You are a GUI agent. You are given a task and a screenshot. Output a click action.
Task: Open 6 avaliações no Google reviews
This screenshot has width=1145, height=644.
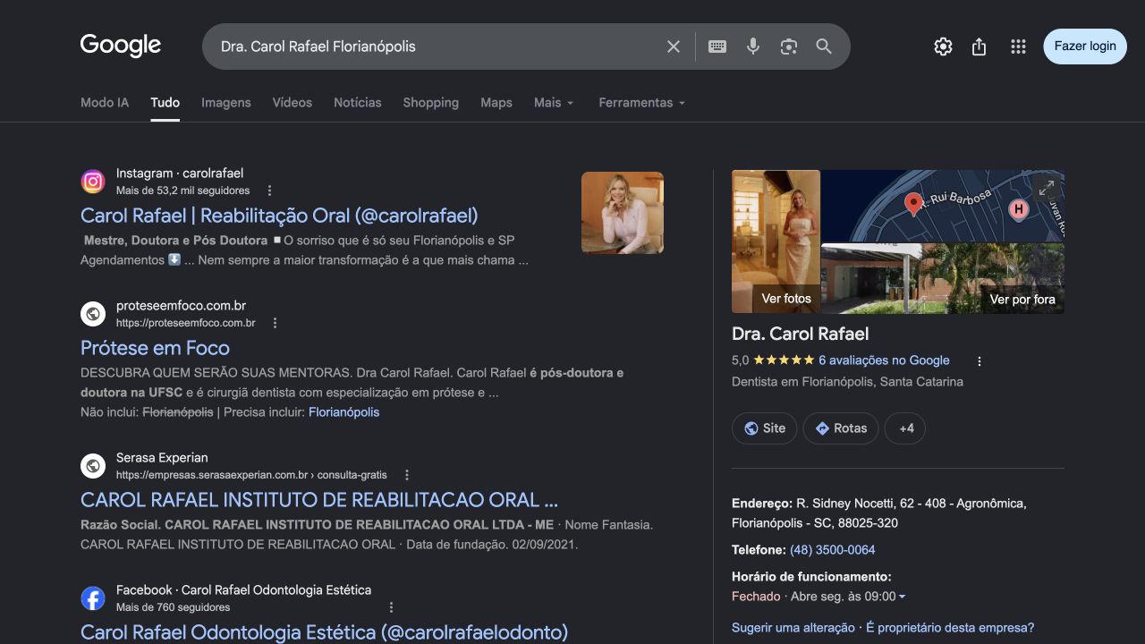(x=884, y=360)
